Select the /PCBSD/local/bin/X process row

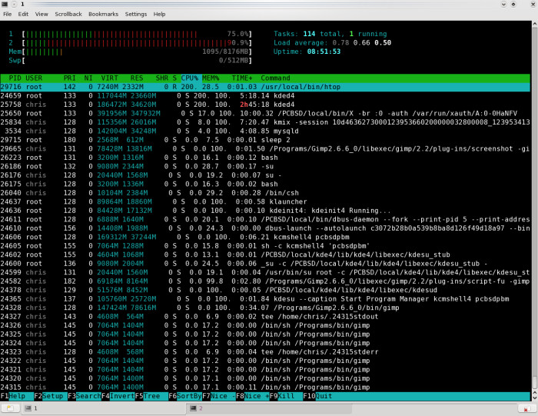[265, 113]
